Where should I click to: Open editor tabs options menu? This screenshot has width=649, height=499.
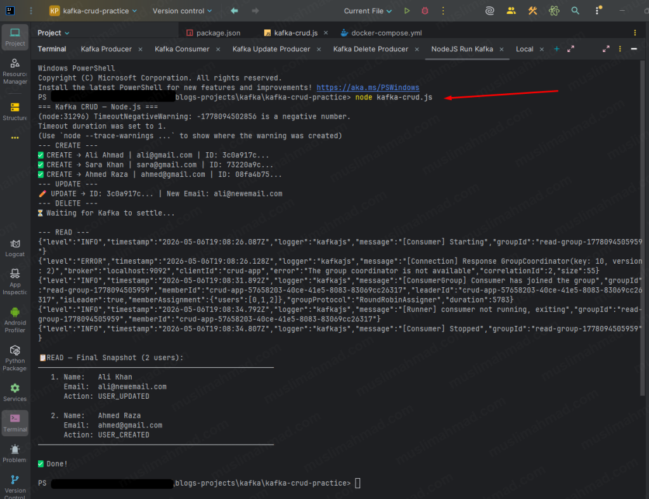(x=635, y=33)
